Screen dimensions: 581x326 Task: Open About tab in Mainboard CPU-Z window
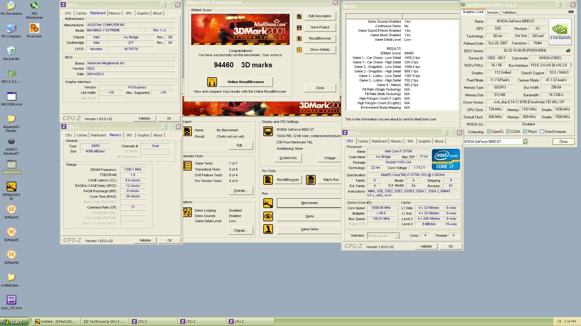[157, 13]
